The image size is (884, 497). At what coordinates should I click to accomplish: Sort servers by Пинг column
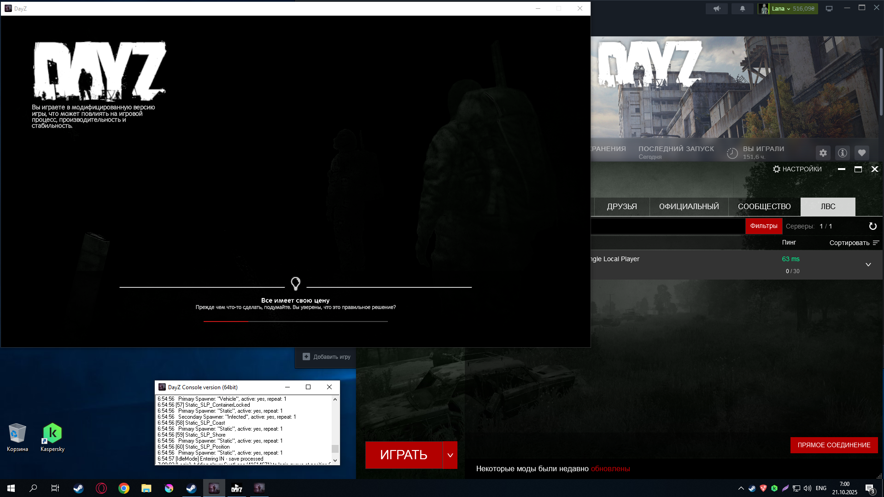pos(789,242)
